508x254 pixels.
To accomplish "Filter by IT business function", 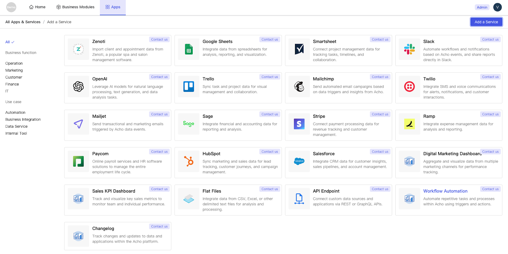I will [7, 91].
